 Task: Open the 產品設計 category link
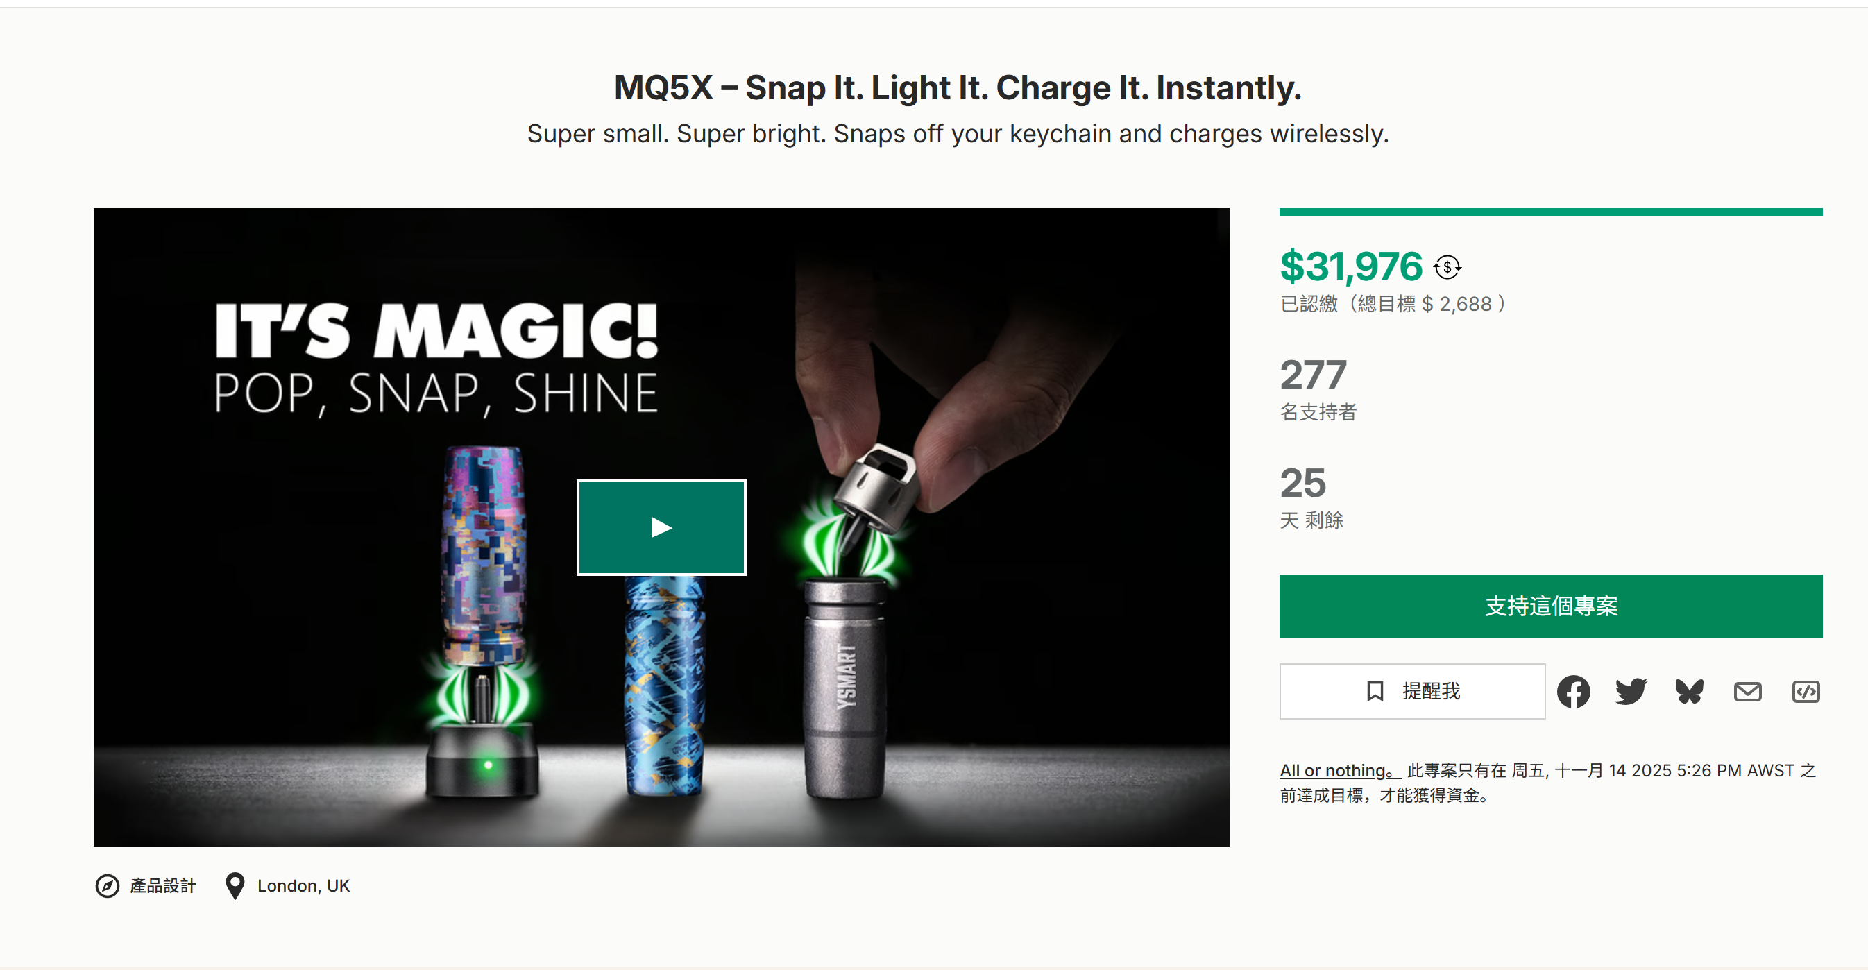tap(162, 885)
